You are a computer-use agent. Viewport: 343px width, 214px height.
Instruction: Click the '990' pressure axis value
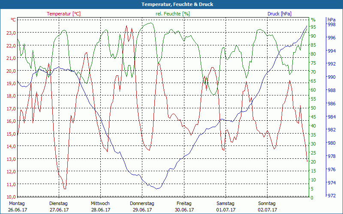331,77
